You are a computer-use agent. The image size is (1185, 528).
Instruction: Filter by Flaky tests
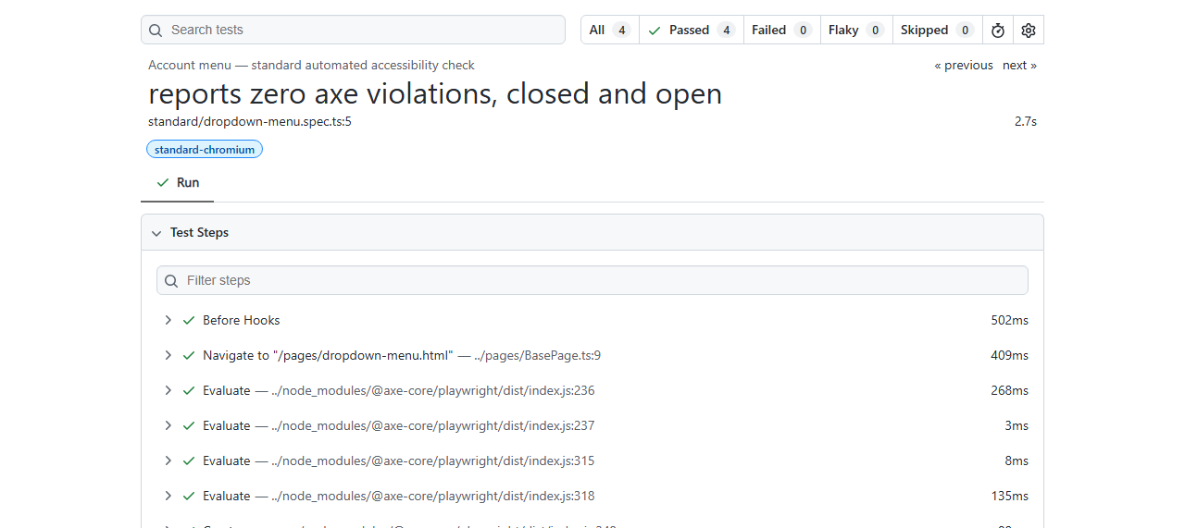(856, 30)
